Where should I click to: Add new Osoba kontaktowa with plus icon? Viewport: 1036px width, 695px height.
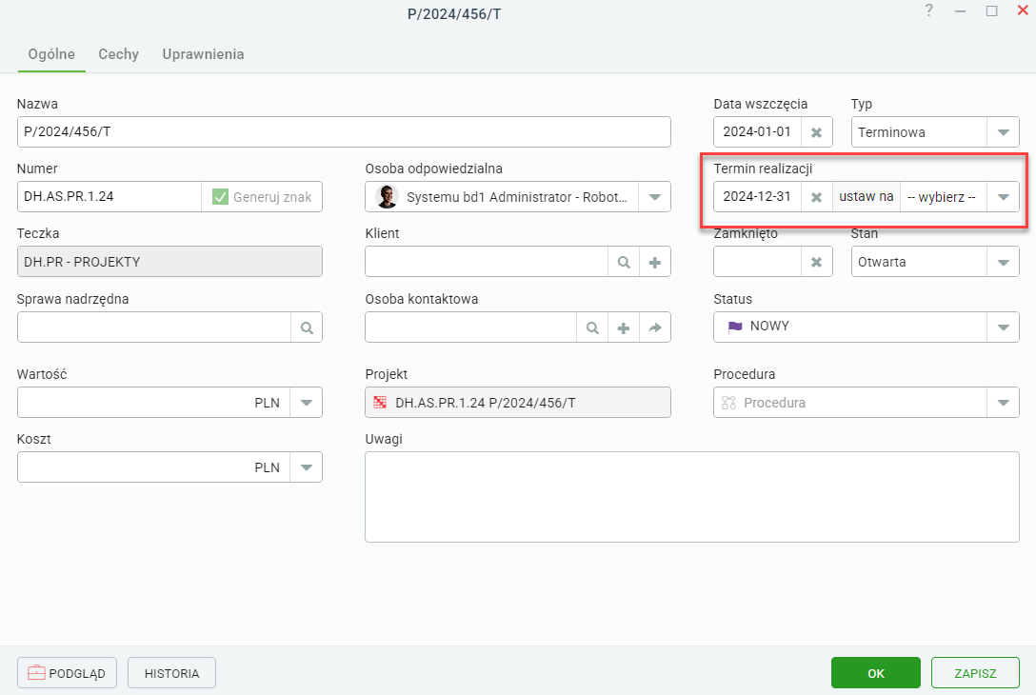pyautogui.click(x=624, y=327)
